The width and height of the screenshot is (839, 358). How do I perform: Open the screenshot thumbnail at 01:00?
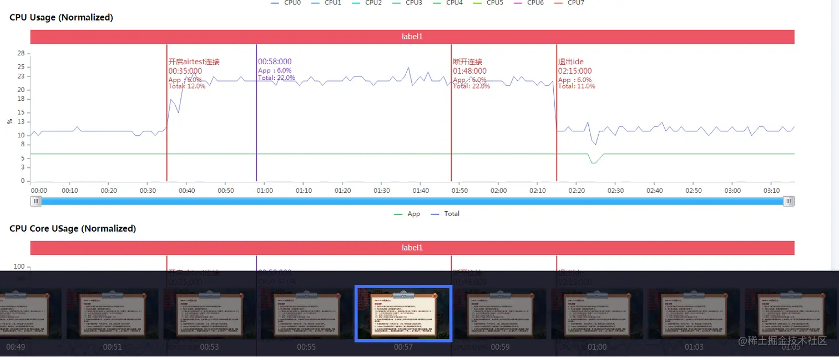[597, 314]
